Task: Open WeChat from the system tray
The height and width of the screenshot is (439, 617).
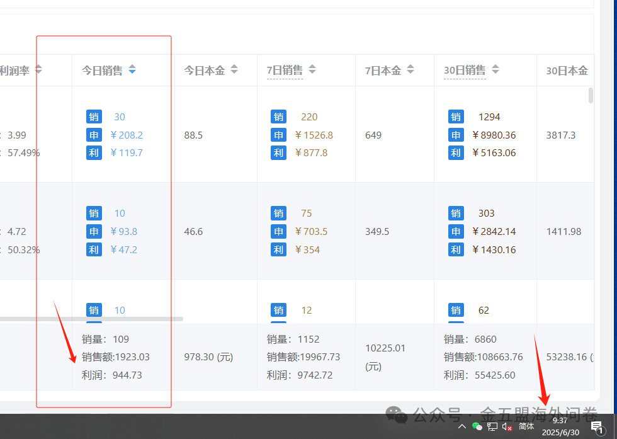Action: (477, 426)
